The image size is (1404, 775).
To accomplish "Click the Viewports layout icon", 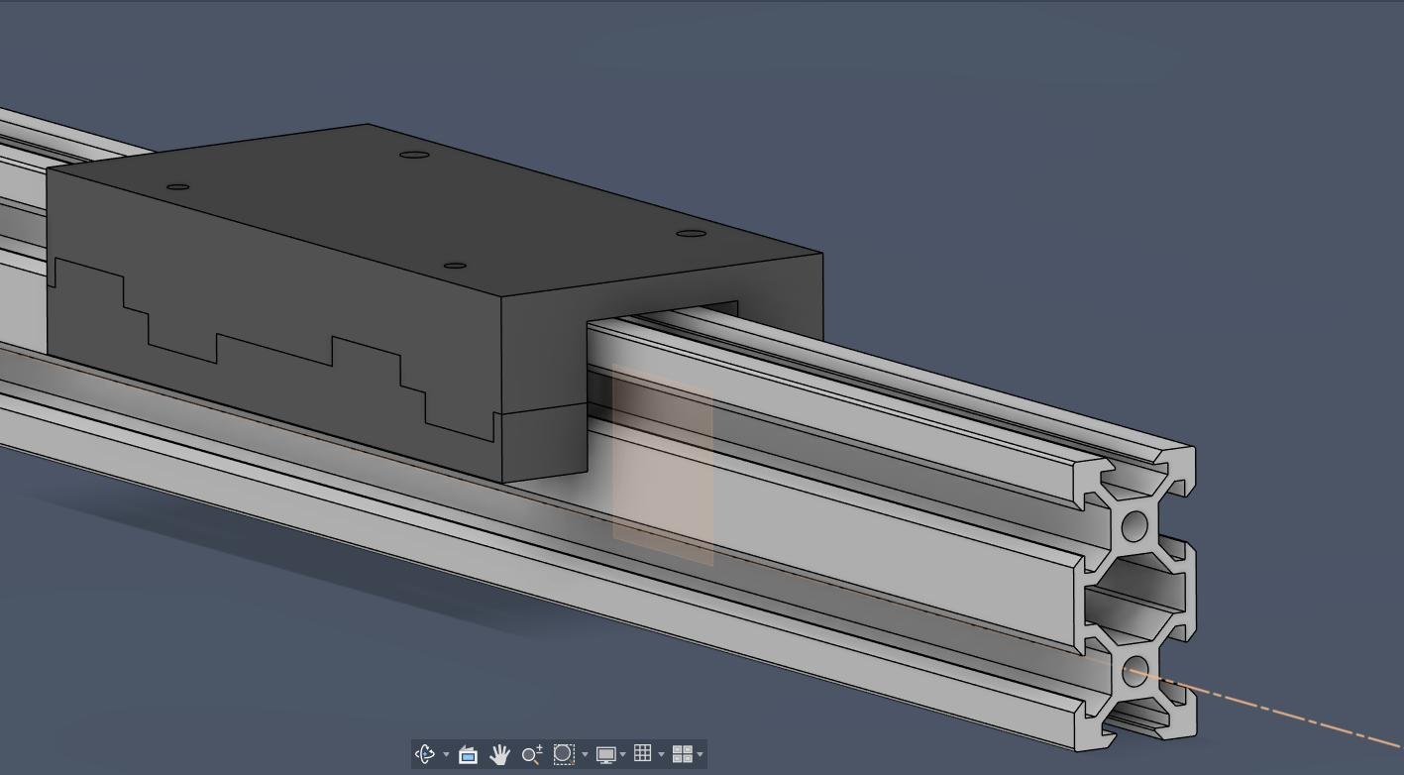I will pos(682,754).
